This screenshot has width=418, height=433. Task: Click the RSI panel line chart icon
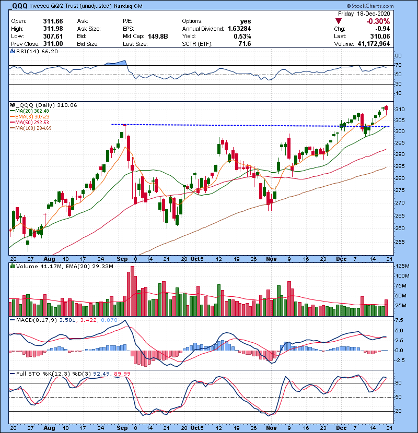[x=12, y=51]
